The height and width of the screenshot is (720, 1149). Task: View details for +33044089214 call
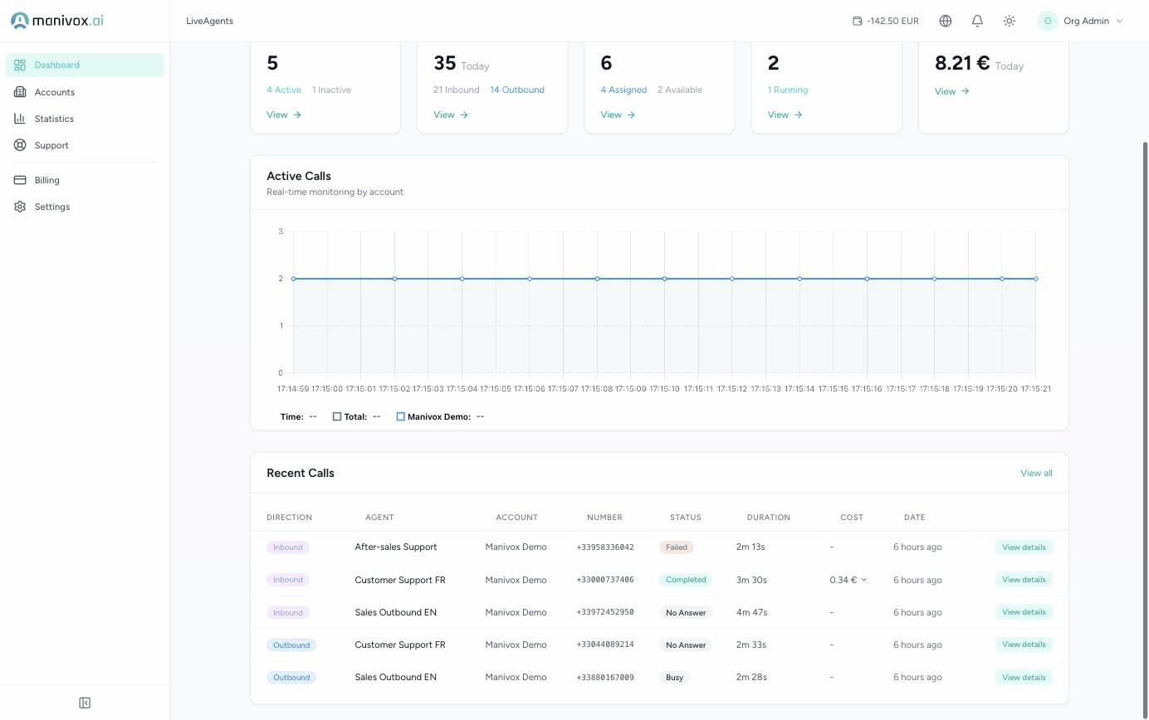tap(1024, 645)
